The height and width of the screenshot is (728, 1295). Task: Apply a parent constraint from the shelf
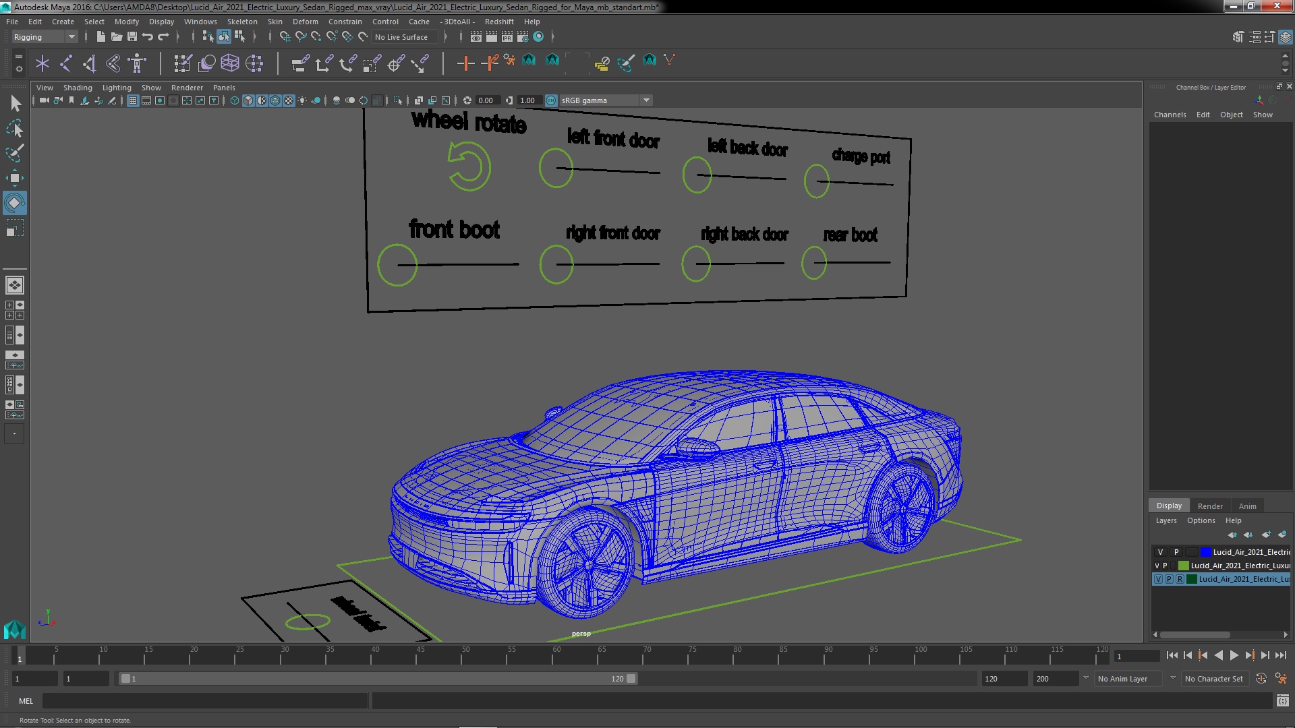[300, 64]
